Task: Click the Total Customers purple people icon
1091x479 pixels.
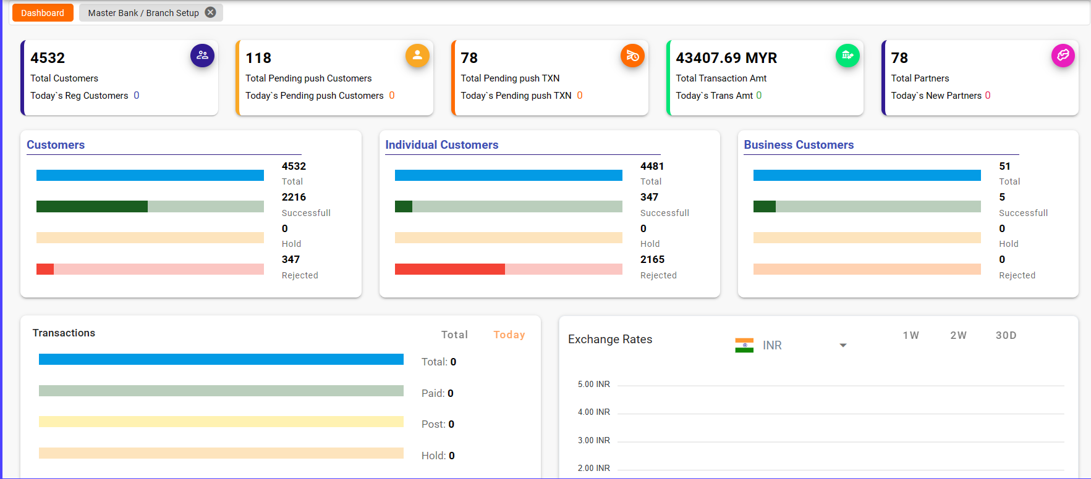Action: click(x=202, y=56)
